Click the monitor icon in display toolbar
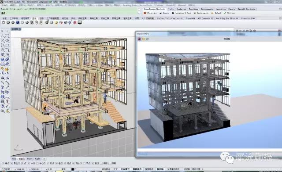Image resolution: width=282 pixels, height=172 pixels. (x=80, y=22)
